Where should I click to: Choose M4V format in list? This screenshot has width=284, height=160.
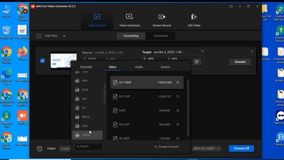click(87, 80)
